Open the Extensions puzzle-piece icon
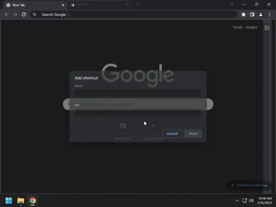 243,15
